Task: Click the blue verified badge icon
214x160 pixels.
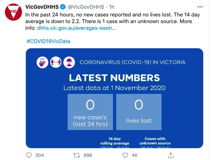Action: tap(63, 7)
